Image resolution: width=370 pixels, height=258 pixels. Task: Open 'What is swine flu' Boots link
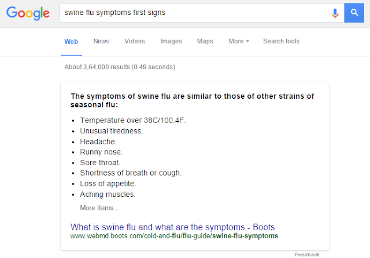point(172,227)
